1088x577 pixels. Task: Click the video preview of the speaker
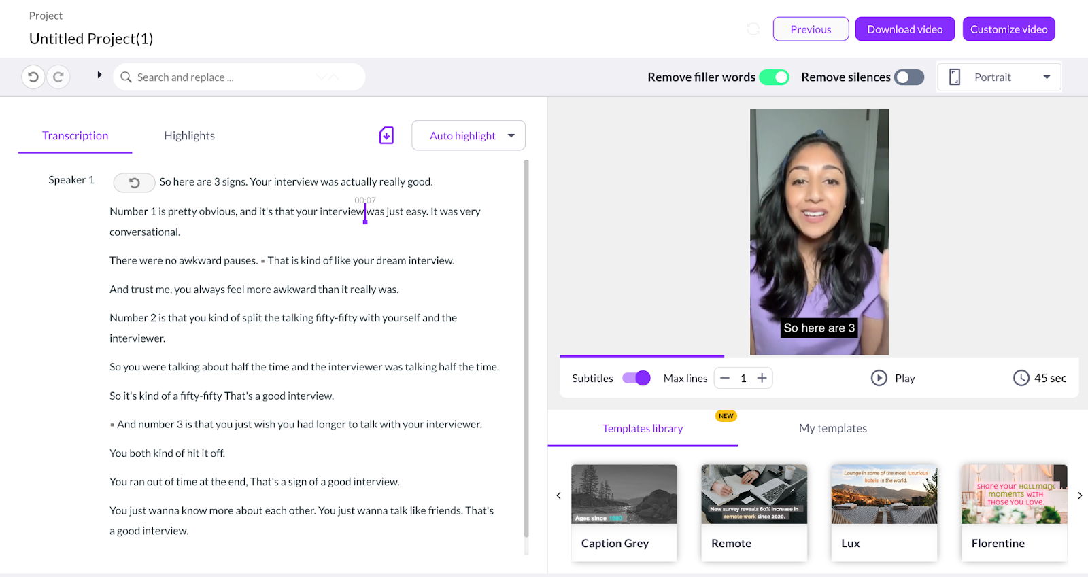tap(819, 232)
